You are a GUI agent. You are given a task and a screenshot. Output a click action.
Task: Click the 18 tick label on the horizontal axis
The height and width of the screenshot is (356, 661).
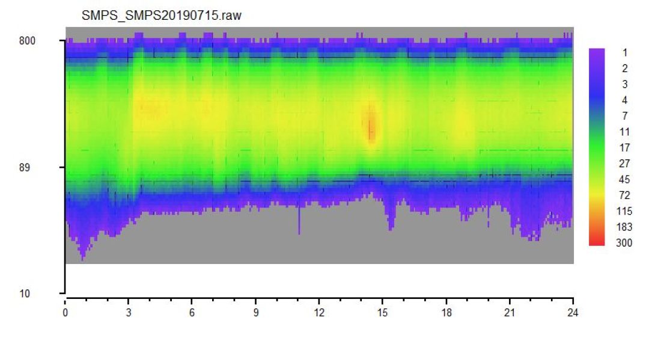pos(446,313)
